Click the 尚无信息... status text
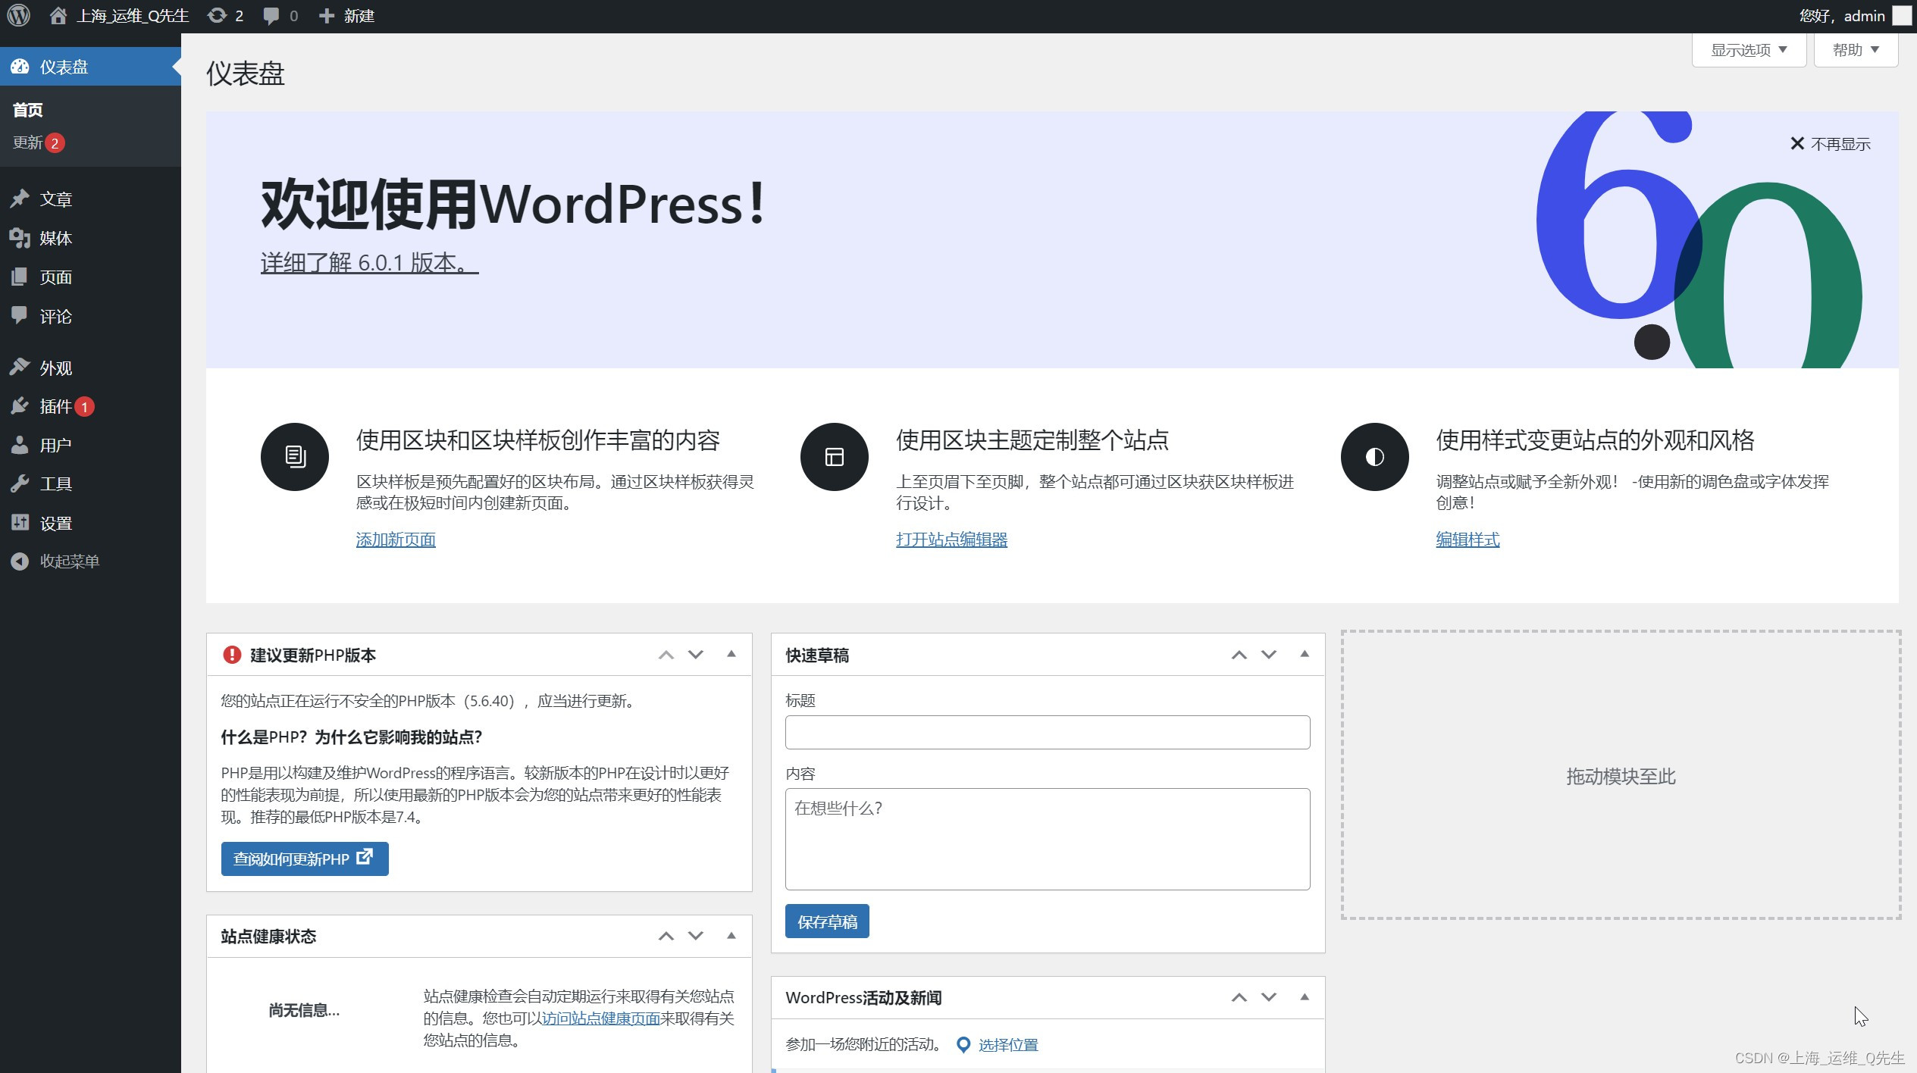The image size is (1917, 1073). [304, 1010]
